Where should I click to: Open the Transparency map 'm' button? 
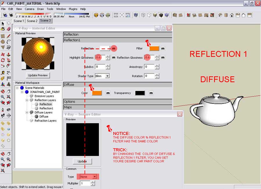(151, 93)
